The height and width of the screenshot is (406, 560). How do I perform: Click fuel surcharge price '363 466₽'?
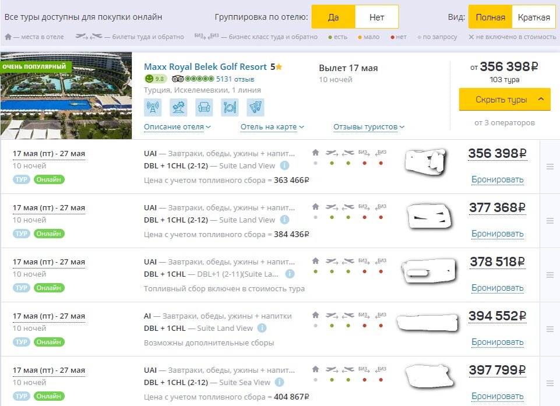pyautogui.click(x=291, y=181)
